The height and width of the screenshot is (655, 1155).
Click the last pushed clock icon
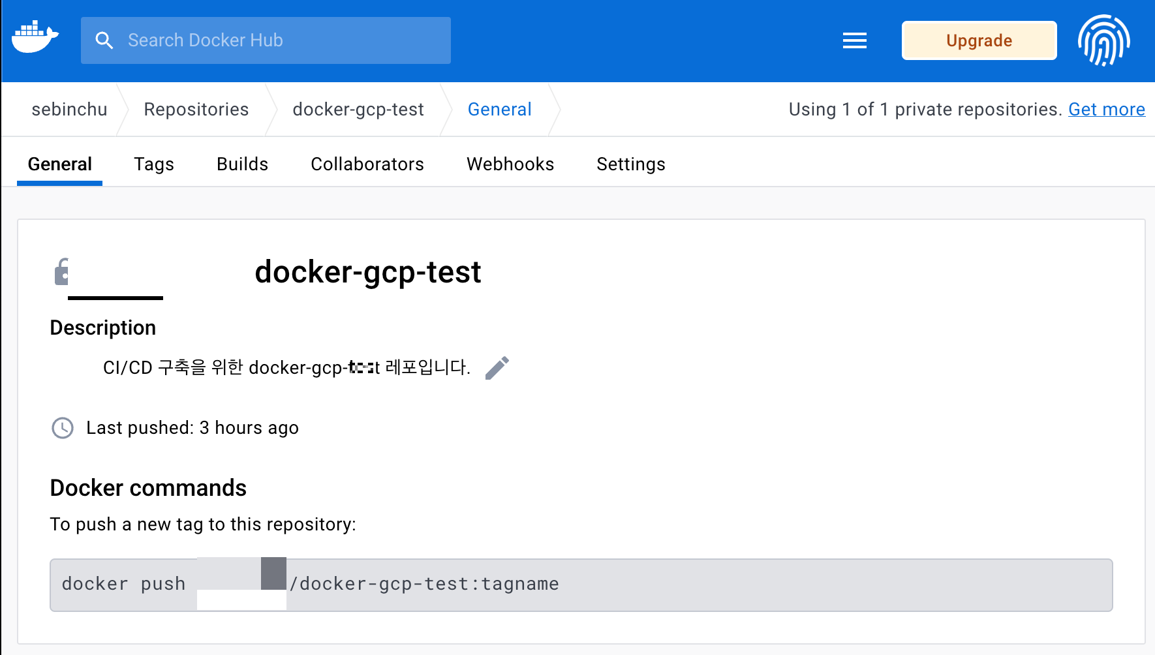click(x=63, y=428)
